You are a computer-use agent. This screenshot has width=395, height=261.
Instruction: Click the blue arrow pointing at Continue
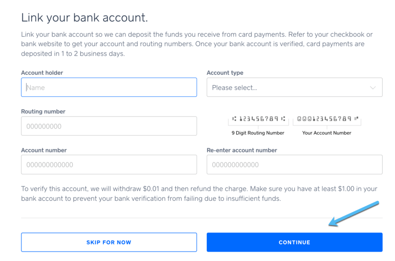click(354, 214)
